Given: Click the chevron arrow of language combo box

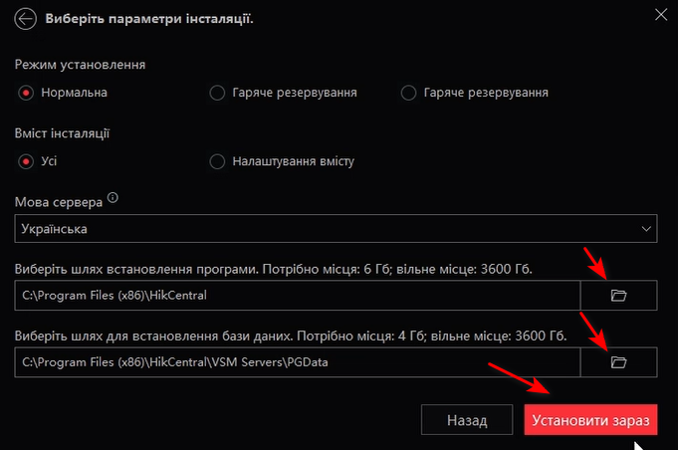Looking at the screenshot, I should tap(645, 228).
